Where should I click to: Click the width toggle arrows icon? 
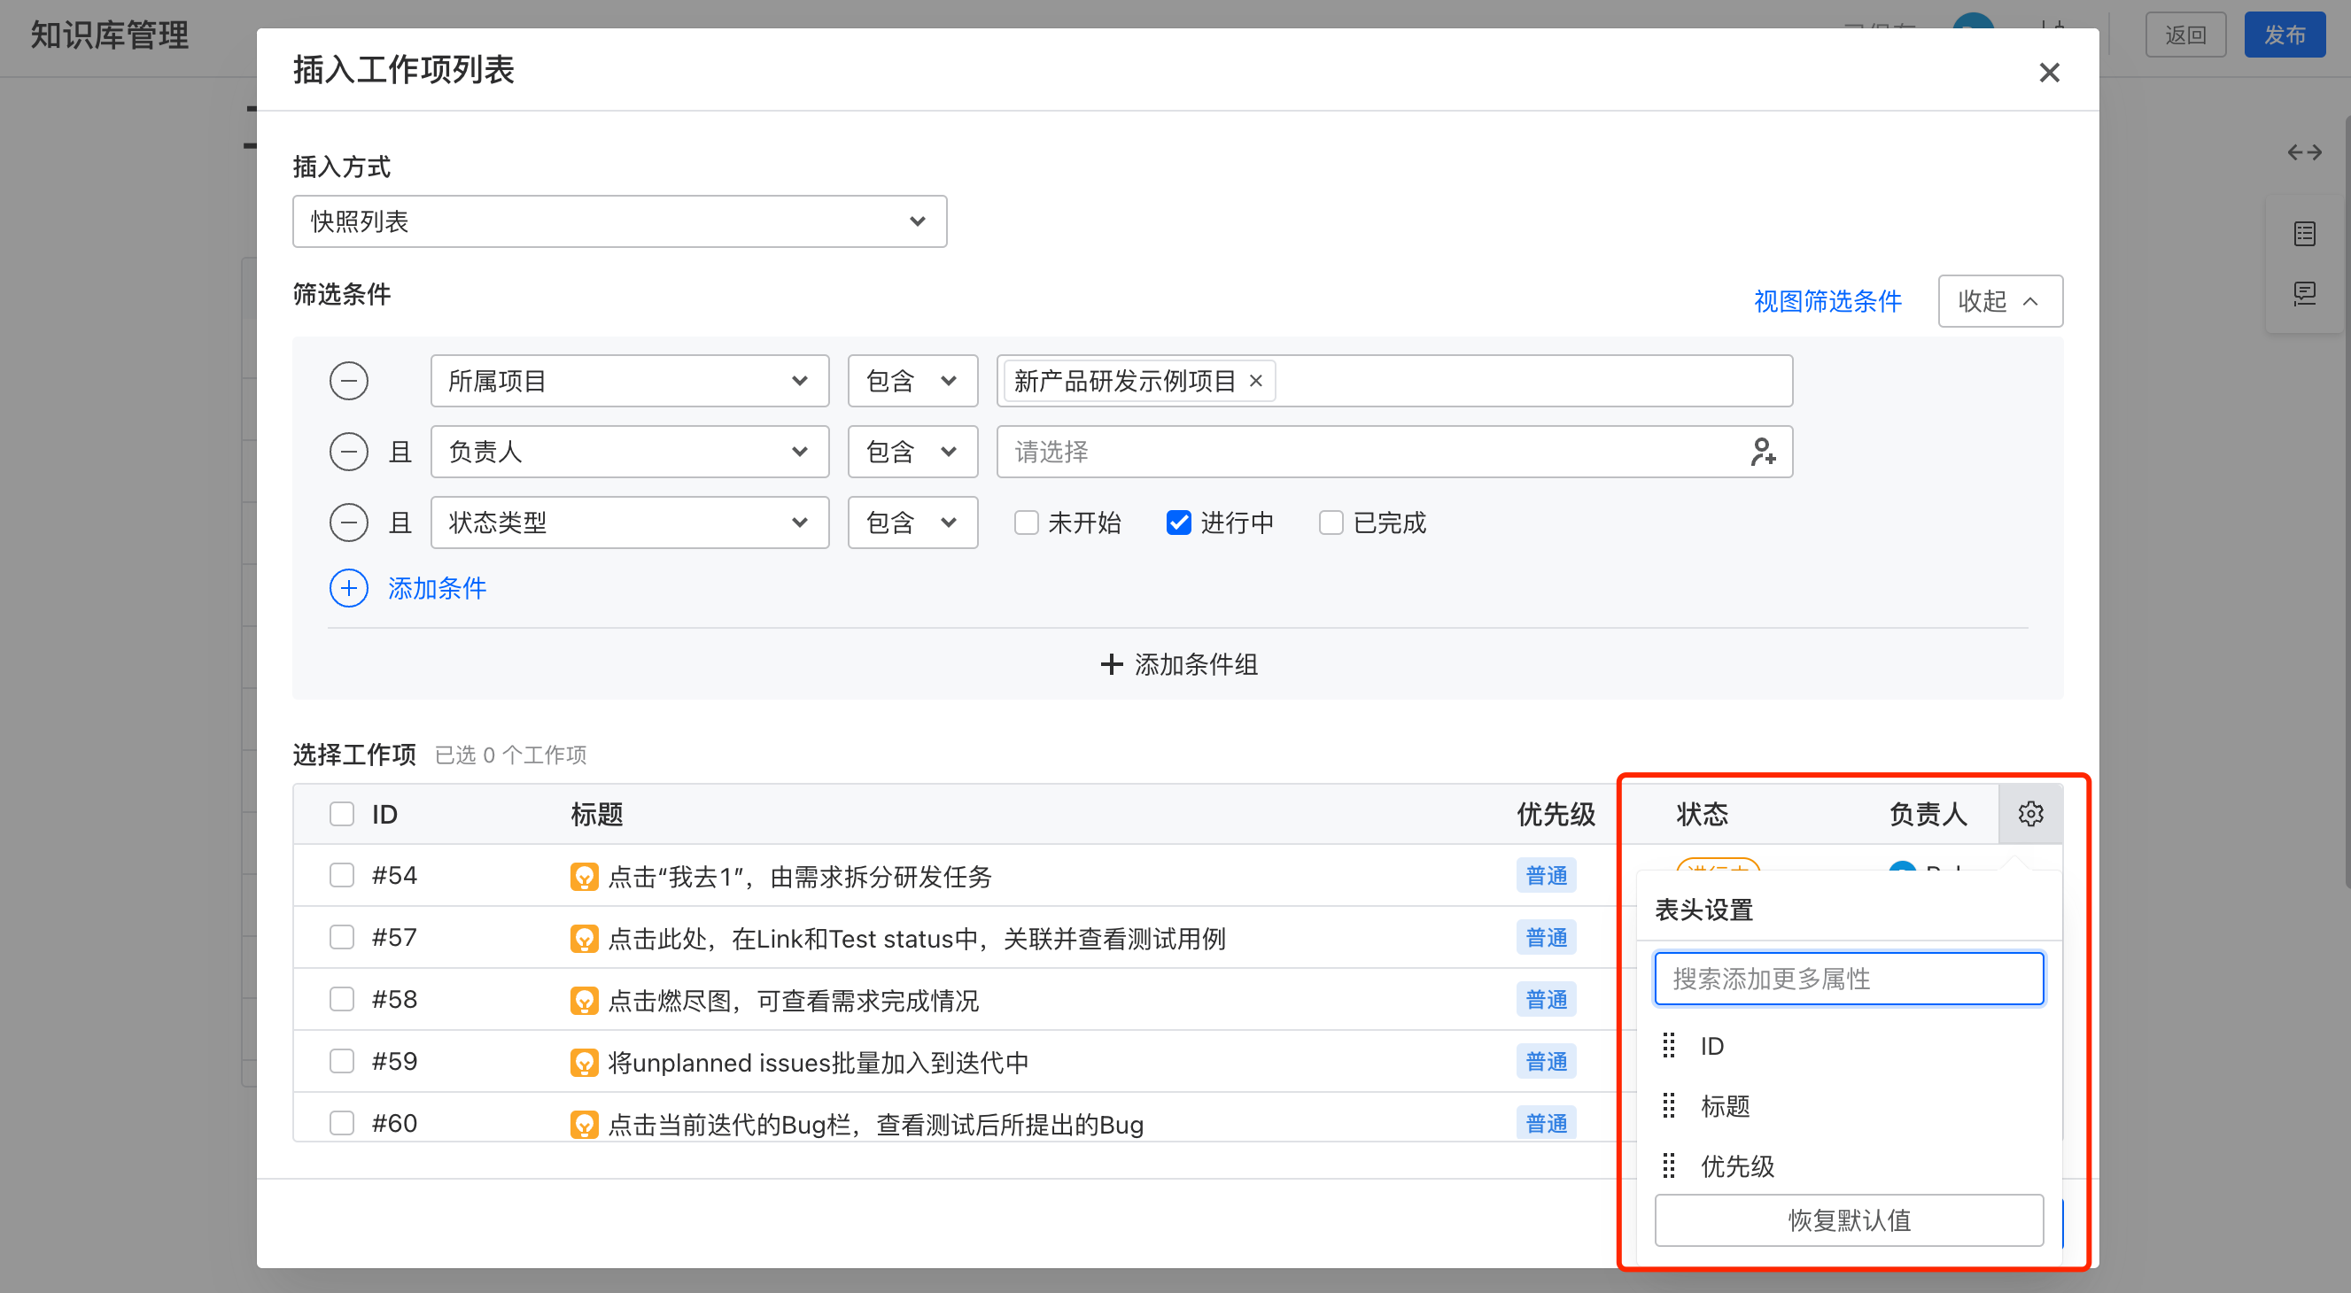pyautogui.click(x=2303, y=152)
